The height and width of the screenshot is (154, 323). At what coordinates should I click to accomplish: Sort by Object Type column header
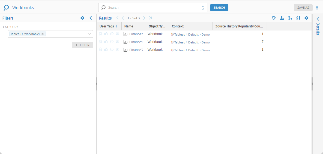pyautogui.click(x=157, y=26)
